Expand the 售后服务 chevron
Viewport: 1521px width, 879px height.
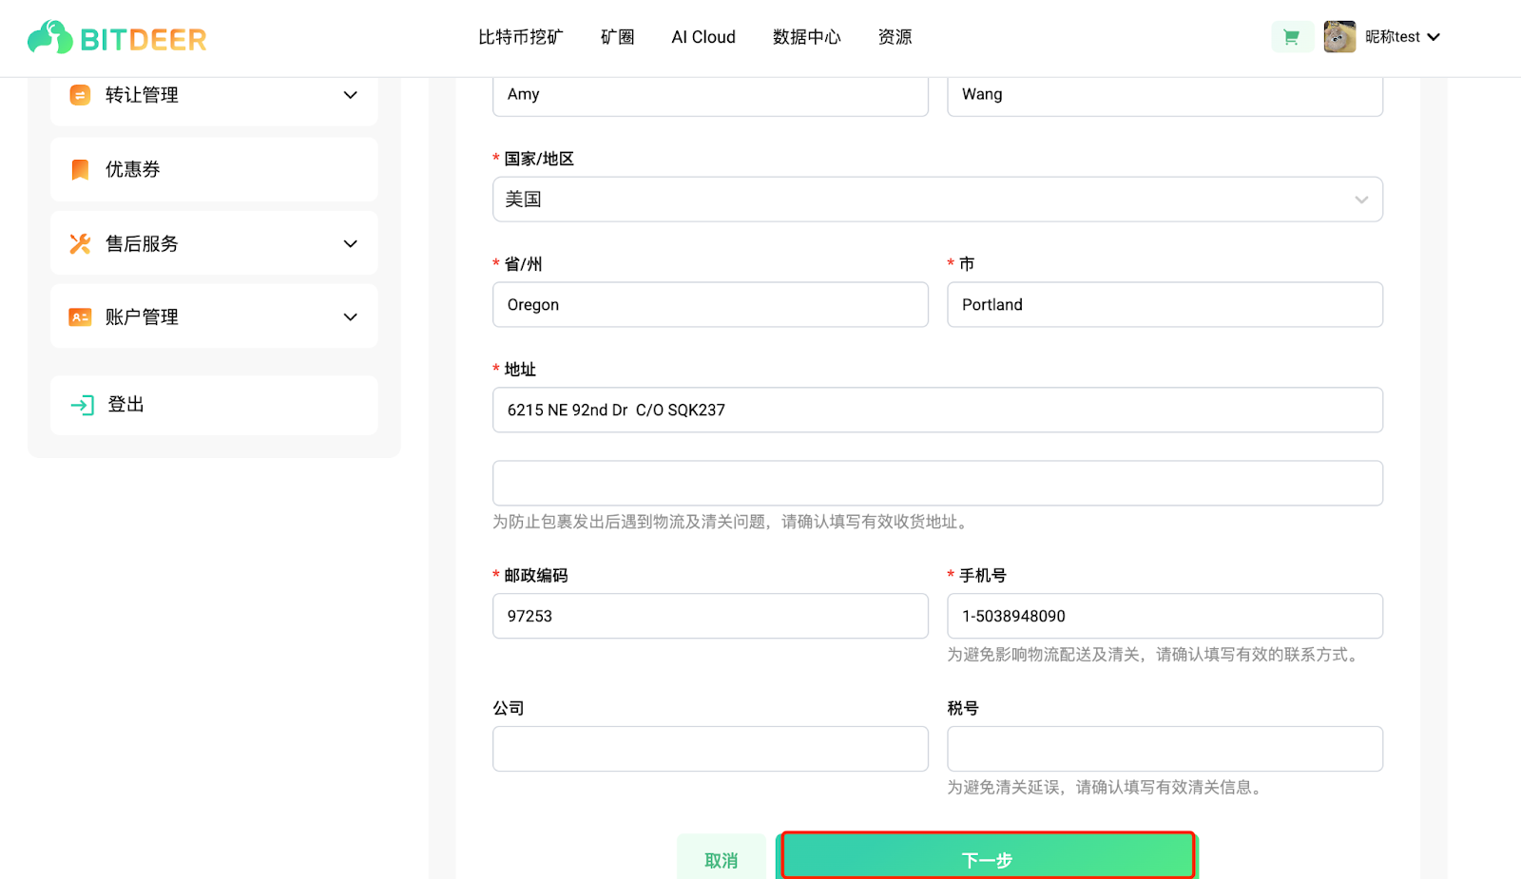pos(350,243)
